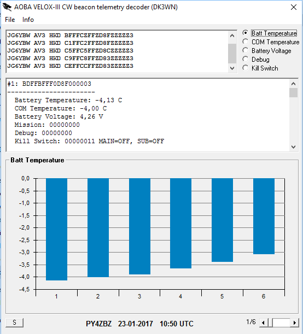Screen dimensions: 303x334
Task: Click up arrow of raw beacon list scrollbar
Action: click(232, 36)
